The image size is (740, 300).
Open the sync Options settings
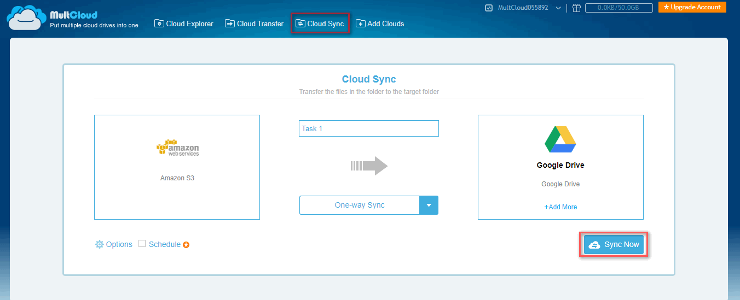click(114, 244)
